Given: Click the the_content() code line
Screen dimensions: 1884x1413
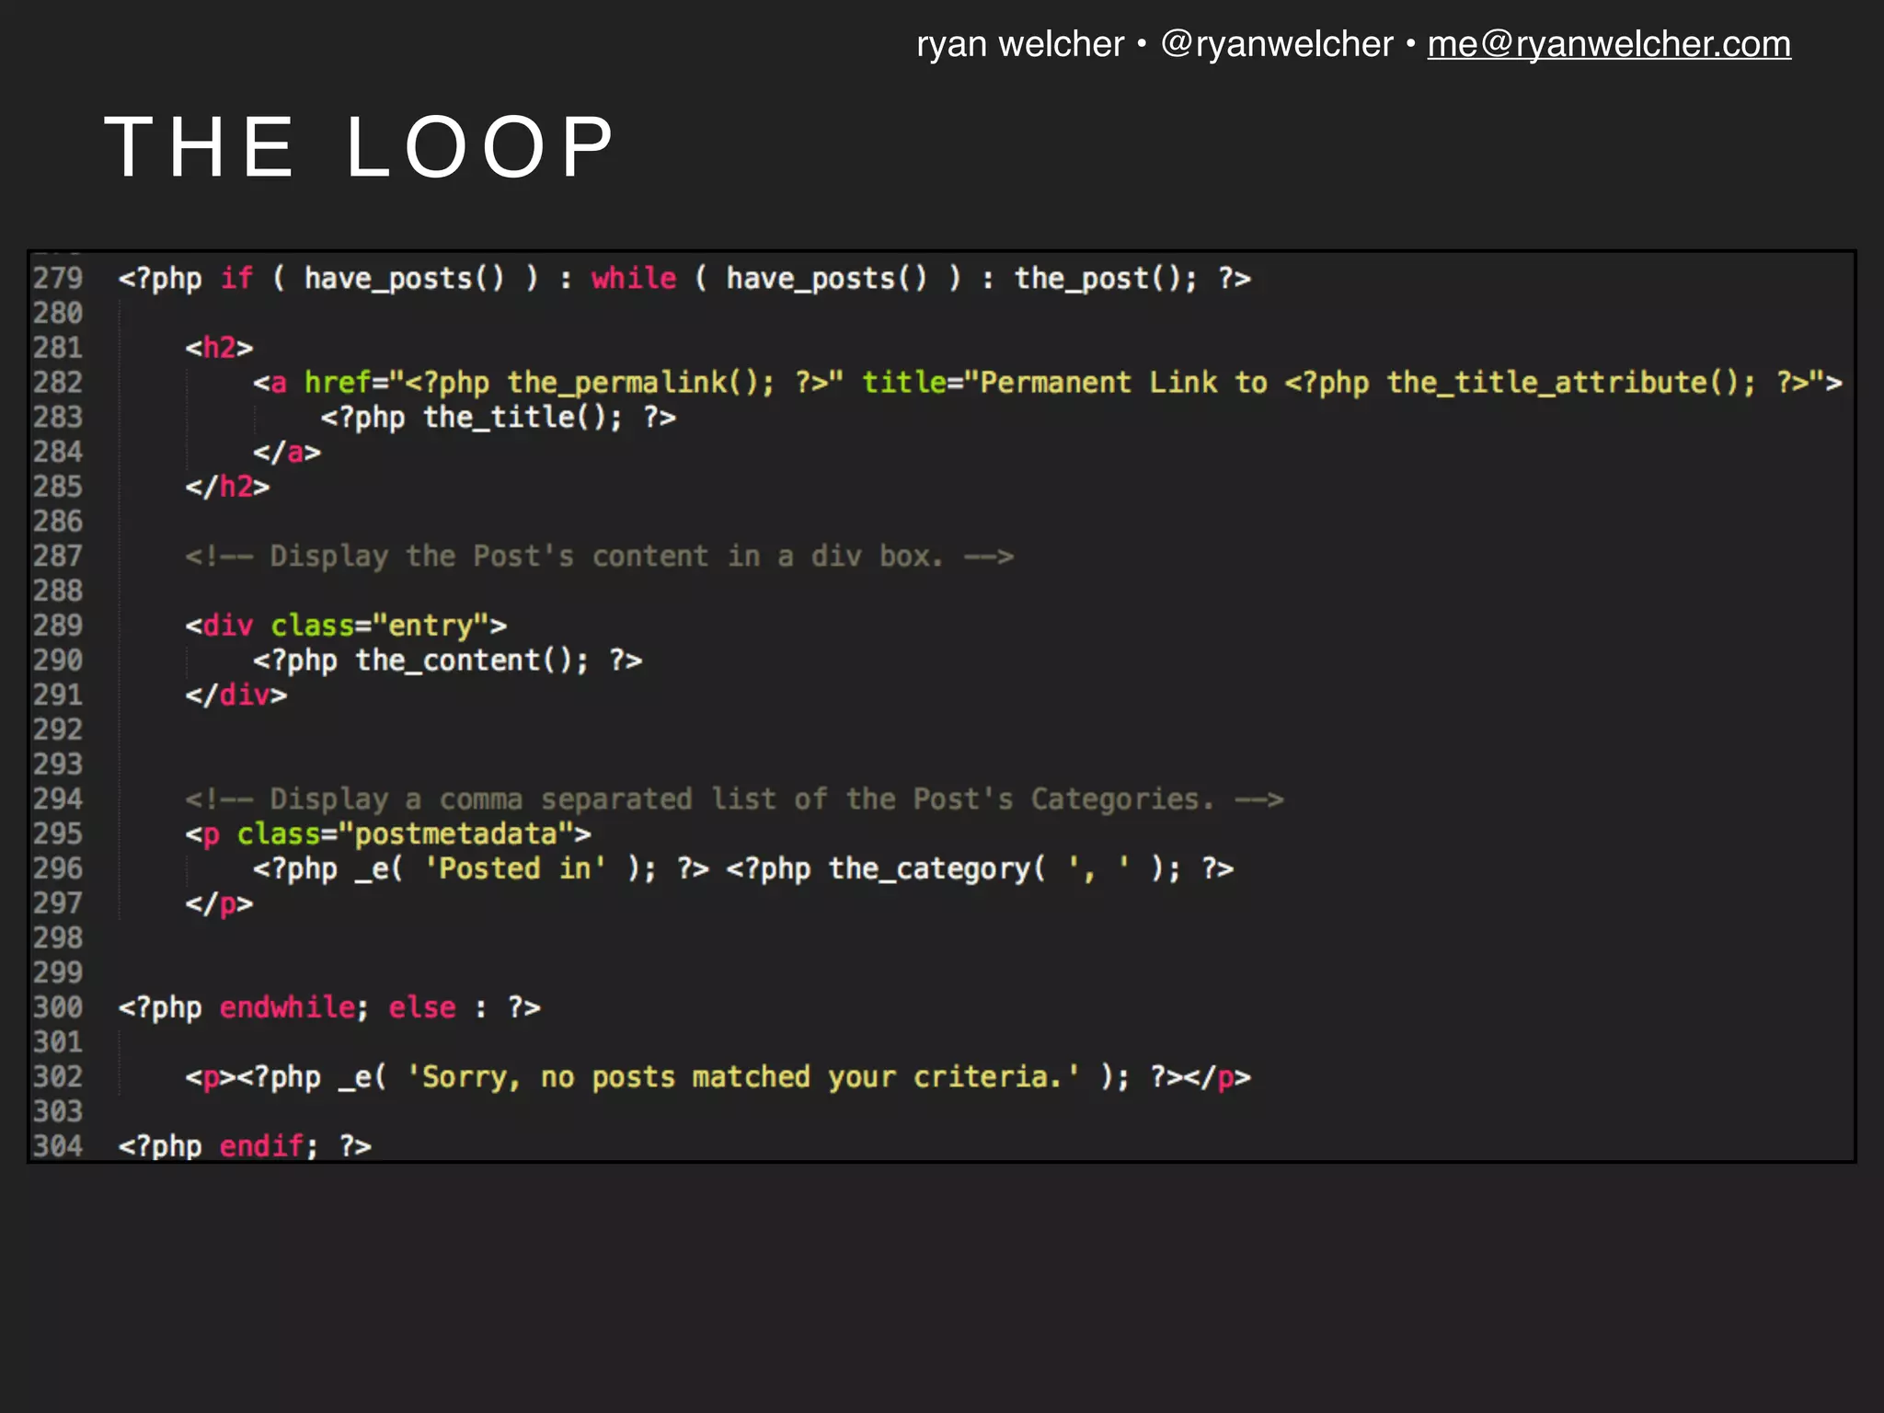Looking at the screenshot, I should tap(448, 661).
